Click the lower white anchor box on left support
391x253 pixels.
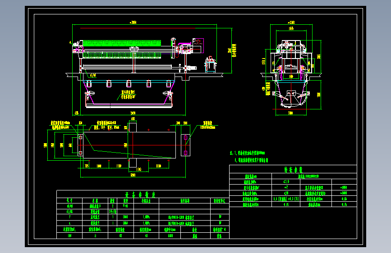[81, 153]
